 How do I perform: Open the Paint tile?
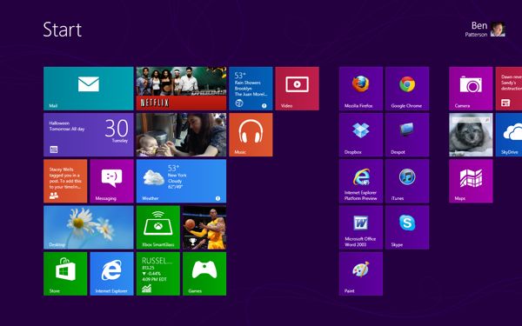361,274
